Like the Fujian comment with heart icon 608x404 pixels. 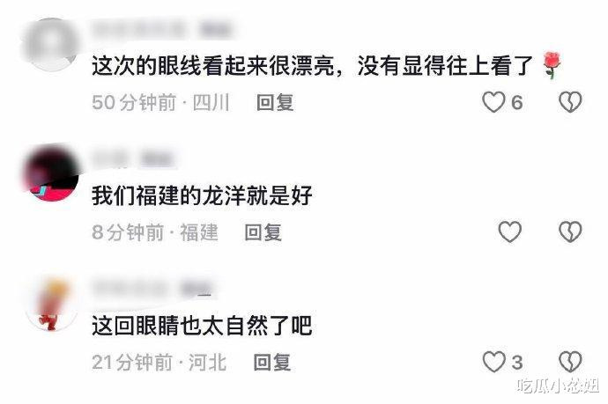pos(509,232)
